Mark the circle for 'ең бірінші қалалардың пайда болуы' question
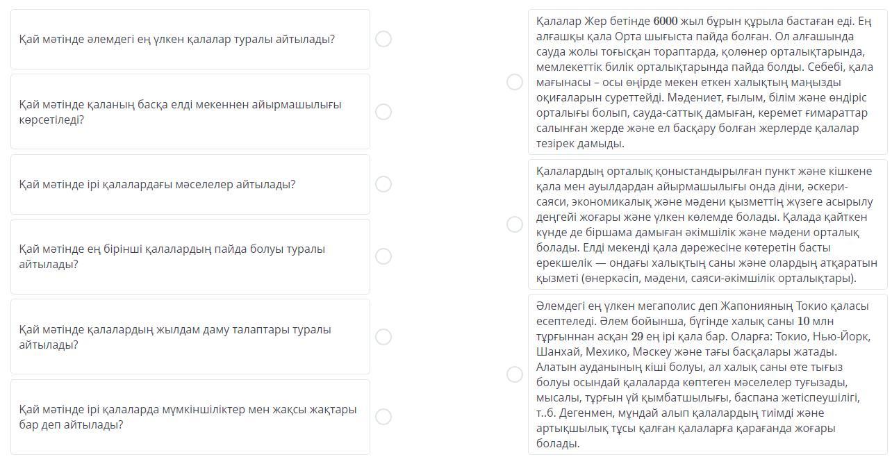This screenshot has height=464, width=892. pyautogui.click(x=383, y=256)
